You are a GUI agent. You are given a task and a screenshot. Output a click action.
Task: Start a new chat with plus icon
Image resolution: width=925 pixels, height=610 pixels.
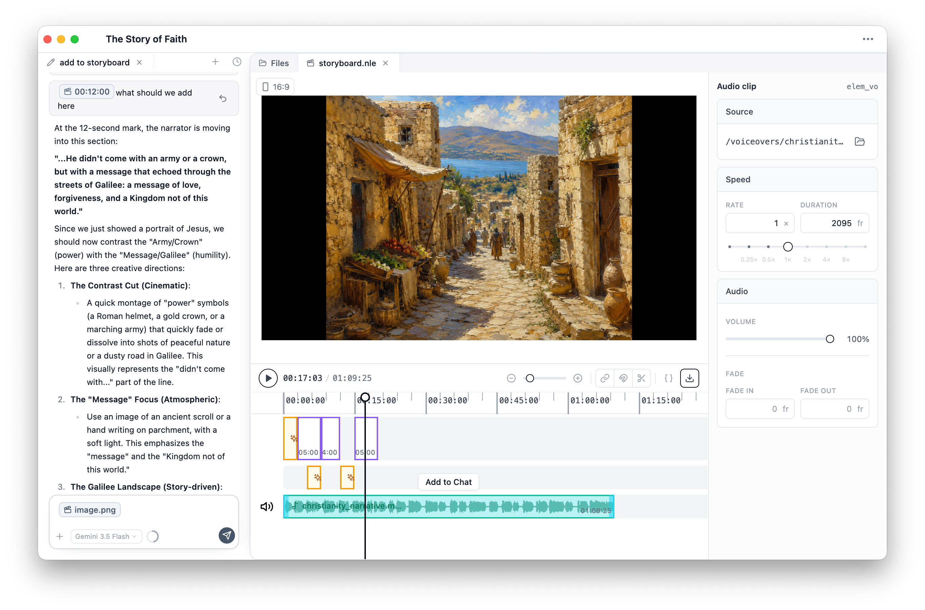coord(215,62)
